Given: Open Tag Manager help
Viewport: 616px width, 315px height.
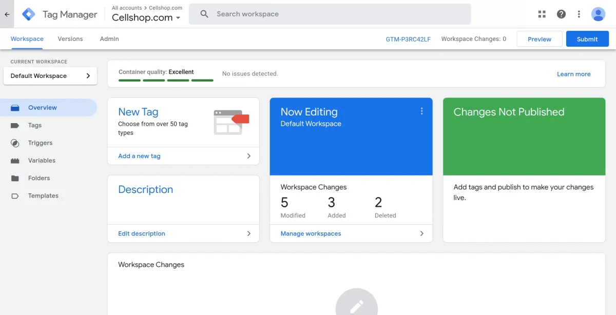Looking at the screenshot, I should (x=561, y=14).
